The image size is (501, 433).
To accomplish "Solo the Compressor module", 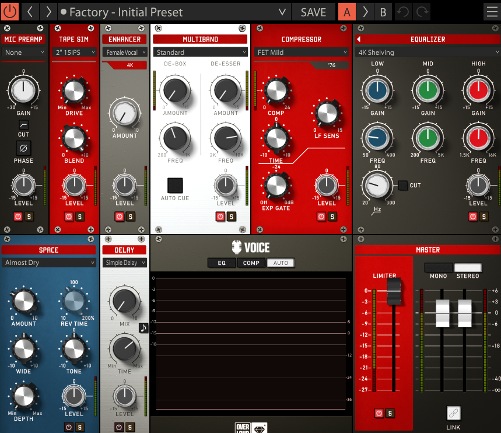I will (332, 216).
